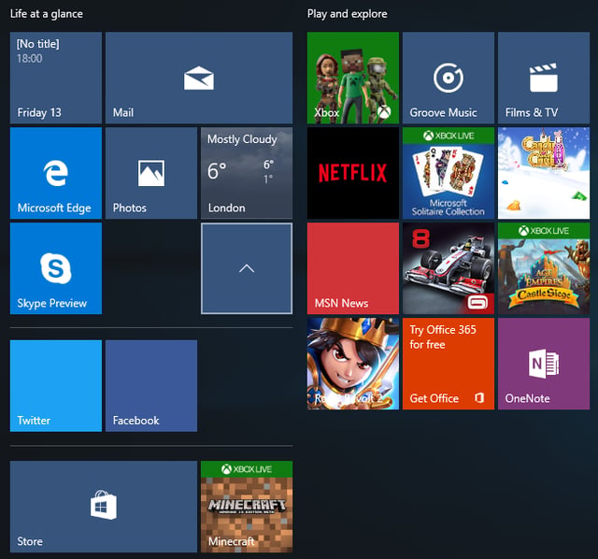
Task: Open the Twitter tile
Action: pos(56,386)
